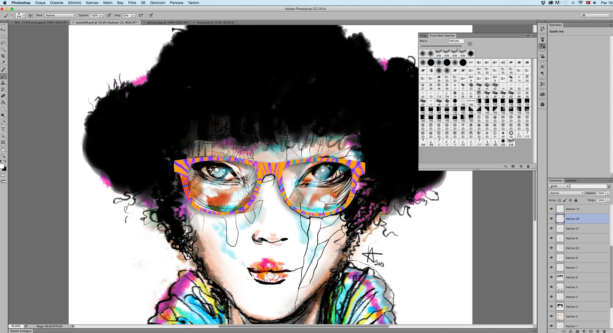Select the Paint Bucket tool
Viewport: 613px width, 333px height.
point(3,102)
